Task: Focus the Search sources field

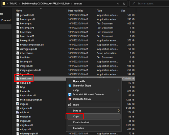Action: pos(149,4)
